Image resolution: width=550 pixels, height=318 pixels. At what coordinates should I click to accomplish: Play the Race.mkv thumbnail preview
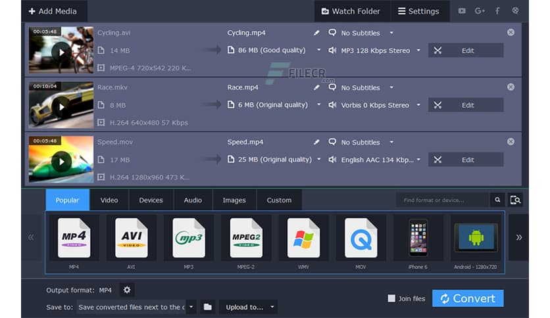click(x=61, y=107)
